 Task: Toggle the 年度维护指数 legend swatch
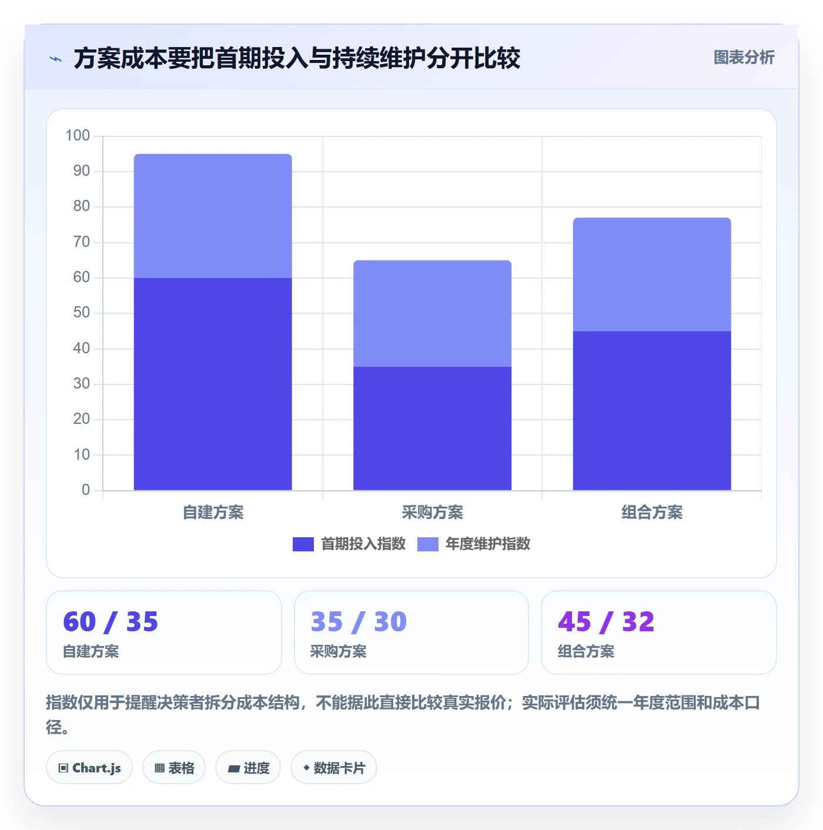428,544
